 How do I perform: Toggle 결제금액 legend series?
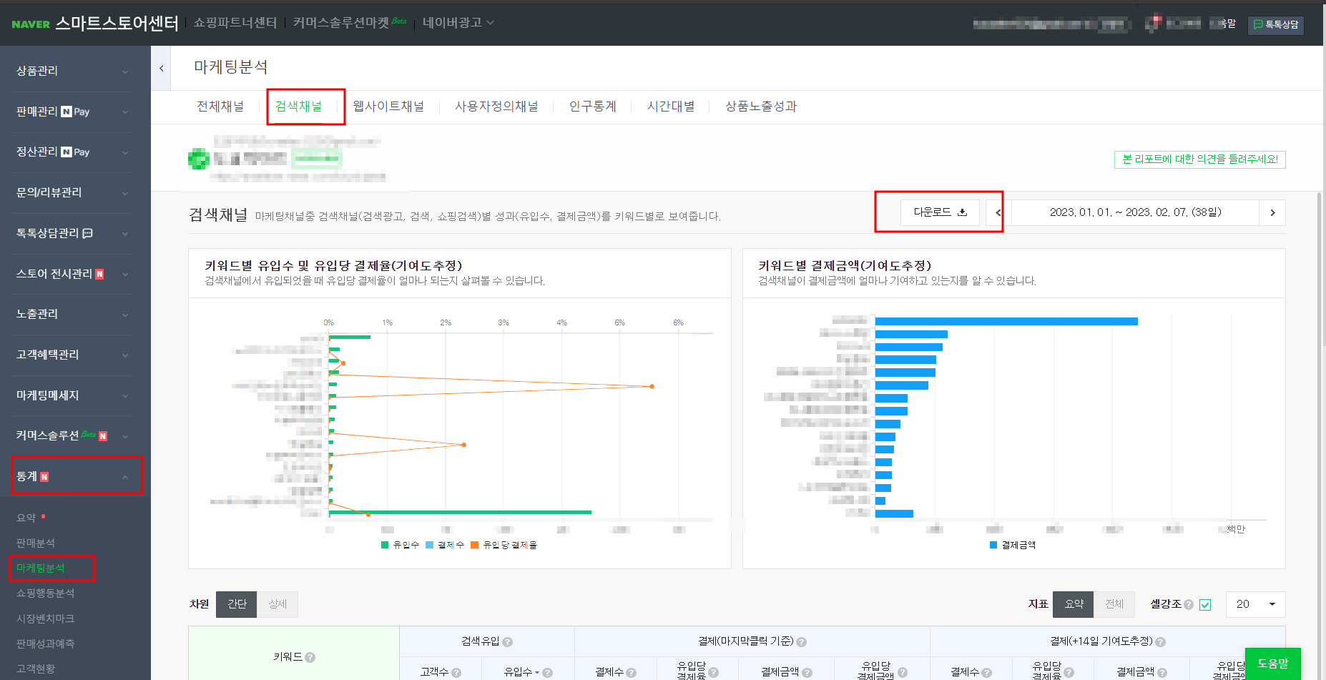coord(1013,545)
